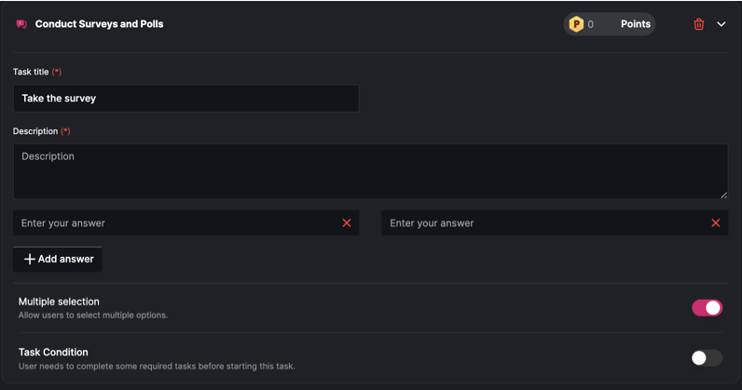Image resolution: width=742 pixels, height=390 pixels.
Task: Delete the task with the trash icon
Action: [699, 24]
